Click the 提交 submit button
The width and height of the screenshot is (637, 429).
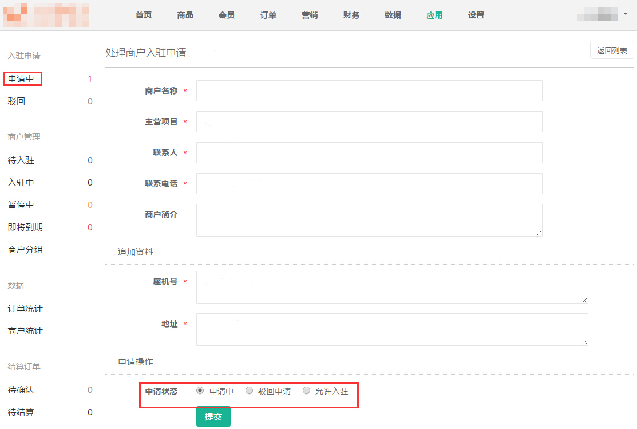click(213, 416)
